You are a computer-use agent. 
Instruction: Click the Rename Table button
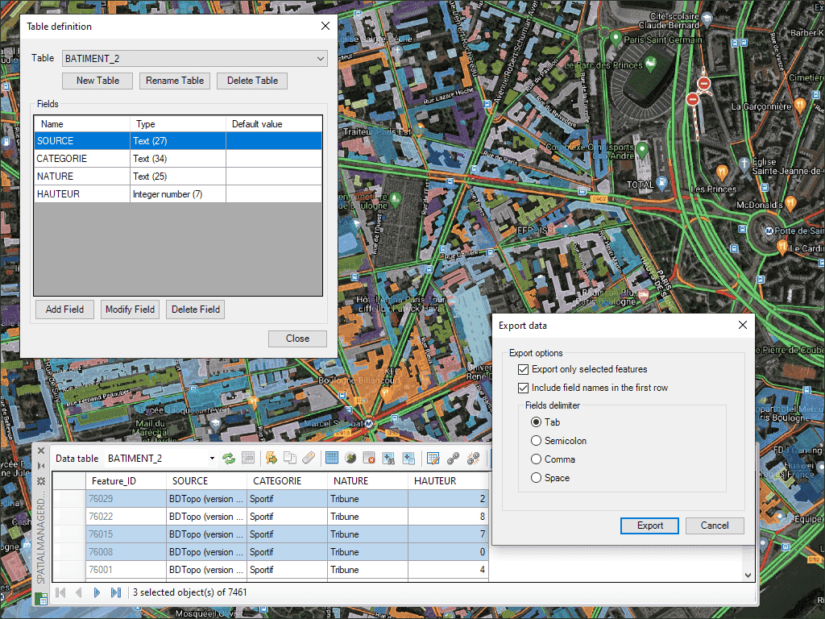(x=175, y=81)
